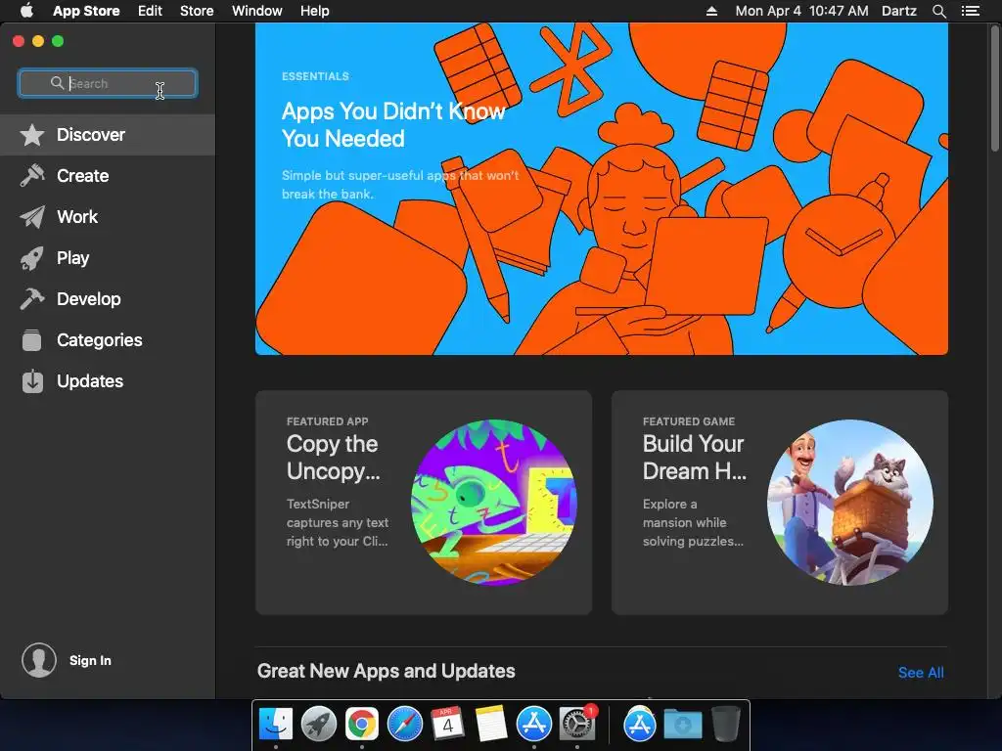This screenshot has height=751, width=1002.
Task: Click the magnifier icon inside search field
Action: (57, 83)
